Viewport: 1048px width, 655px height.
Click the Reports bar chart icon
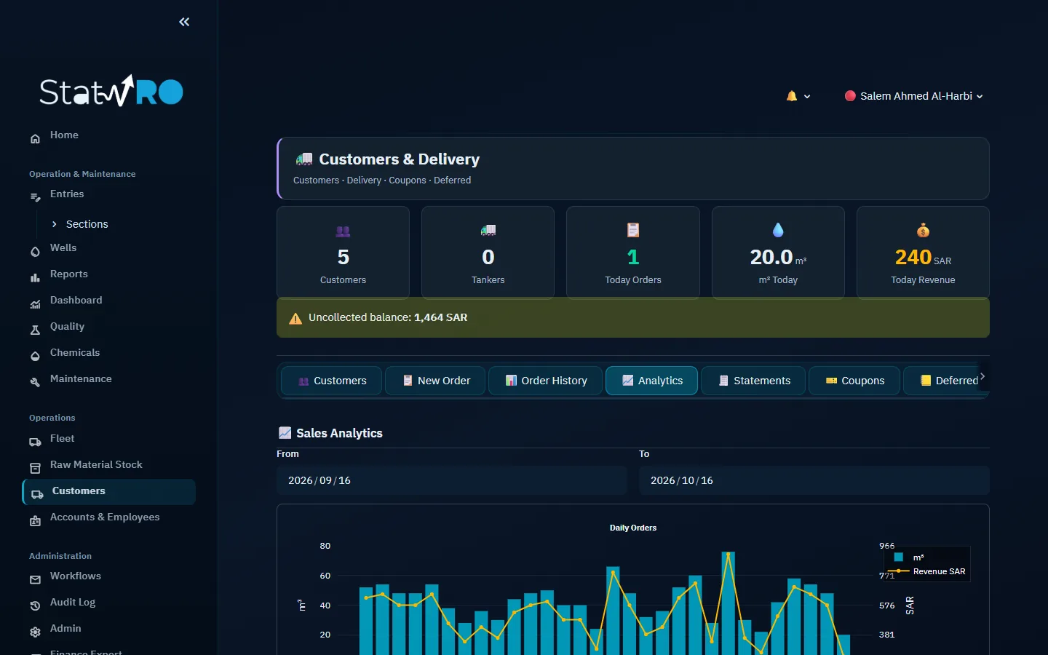pyautogui.click(x=35, y=277)
